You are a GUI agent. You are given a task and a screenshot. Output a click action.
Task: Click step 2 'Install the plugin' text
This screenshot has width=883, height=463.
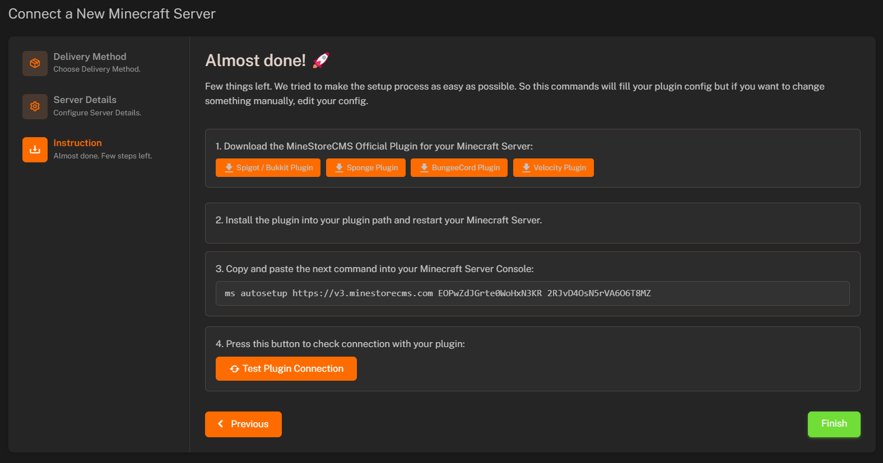pyautogui.click(x=379, y=220)
